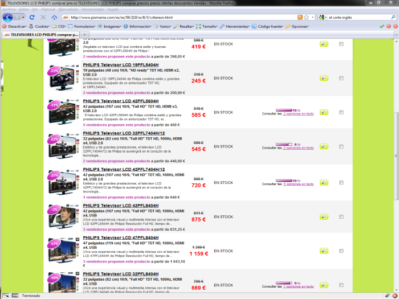Open PHILIPS Televisor LCD 42PFL5604H link

(121, 101)
